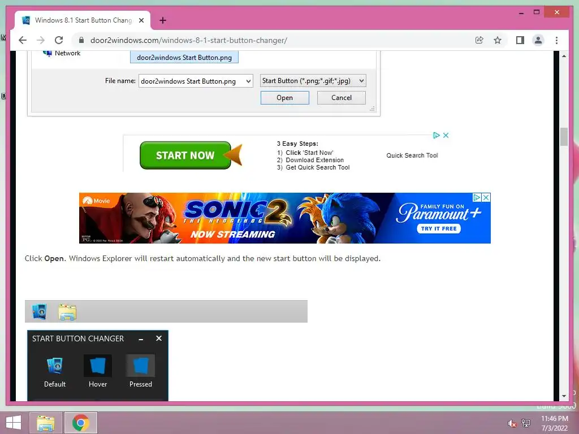The image size is (579, 434).
Task: Share this page icon in address bar
Action: [479, 40]
